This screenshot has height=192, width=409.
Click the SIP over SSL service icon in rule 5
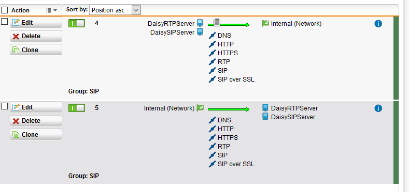[x=213, y=164]
